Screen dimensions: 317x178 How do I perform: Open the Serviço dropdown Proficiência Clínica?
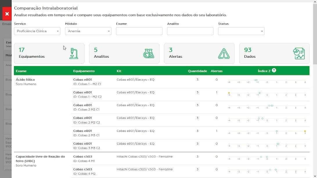37,31
